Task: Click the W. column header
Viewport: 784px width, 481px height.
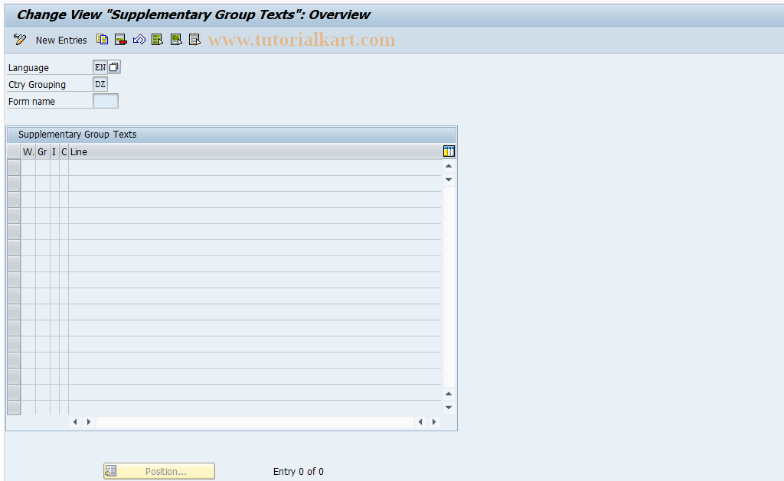Action: tap(28, 152)
